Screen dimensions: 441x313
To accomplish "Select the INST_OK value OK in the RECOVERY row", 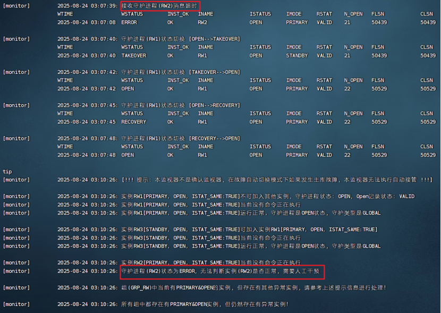I will point(171,122).
